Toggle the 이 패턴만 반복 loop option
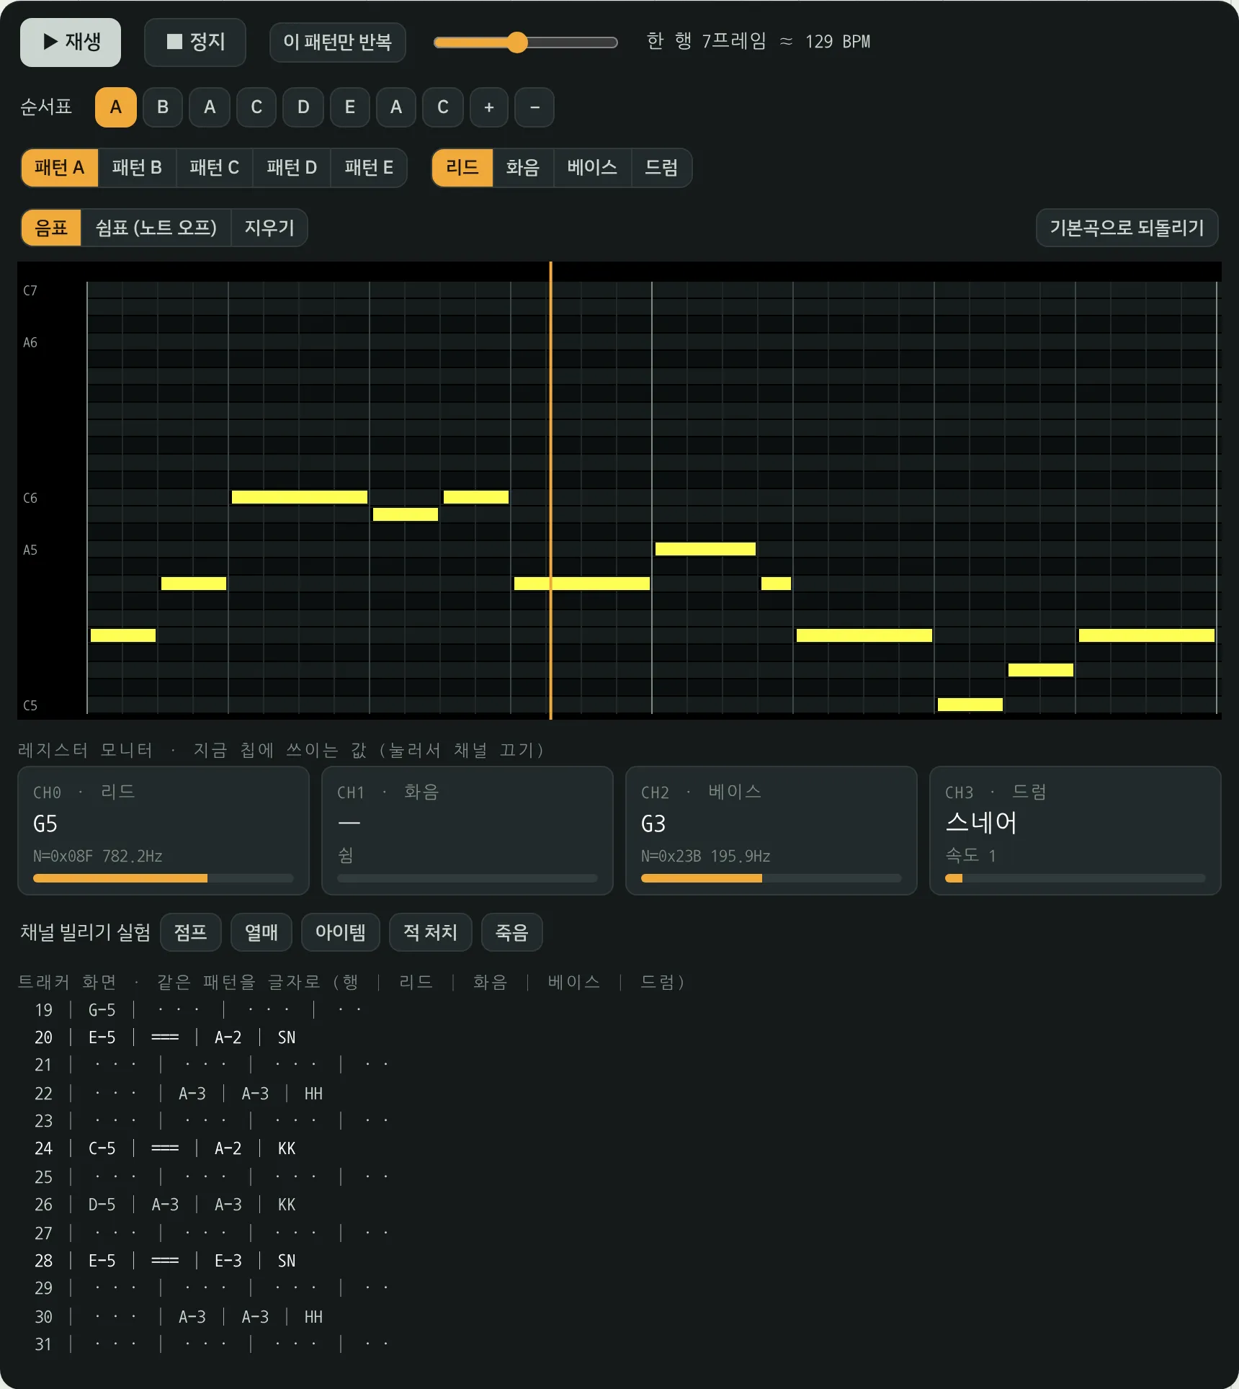 click(337, 42)
